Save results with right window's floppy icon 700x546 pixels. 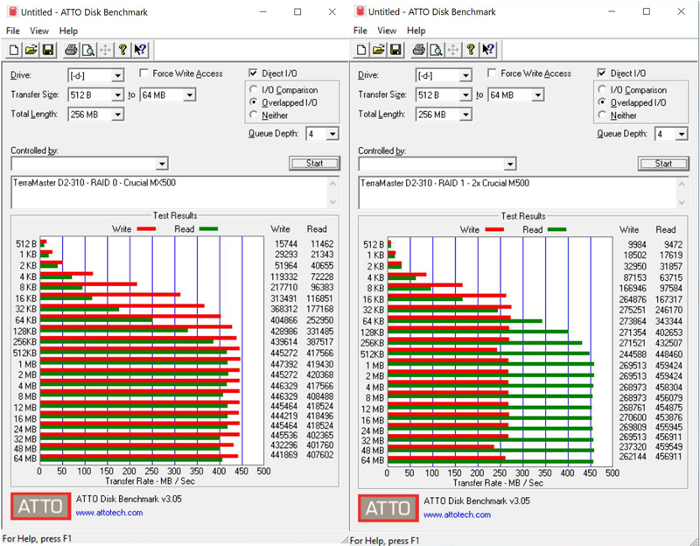[x=395, y=50]
